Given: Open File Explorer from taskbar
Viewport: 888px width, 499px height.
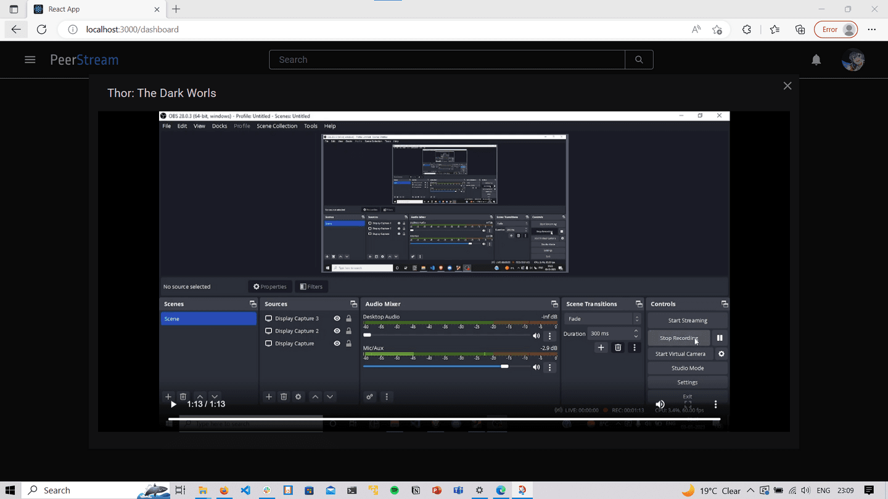Looking at the screenshot, I should click(202, 490).
